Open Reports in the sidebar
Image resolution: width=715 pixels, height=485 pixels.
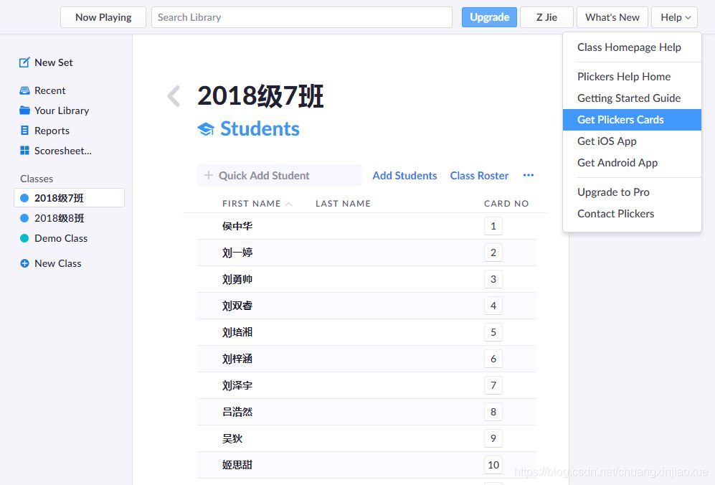tap(52, 131)
